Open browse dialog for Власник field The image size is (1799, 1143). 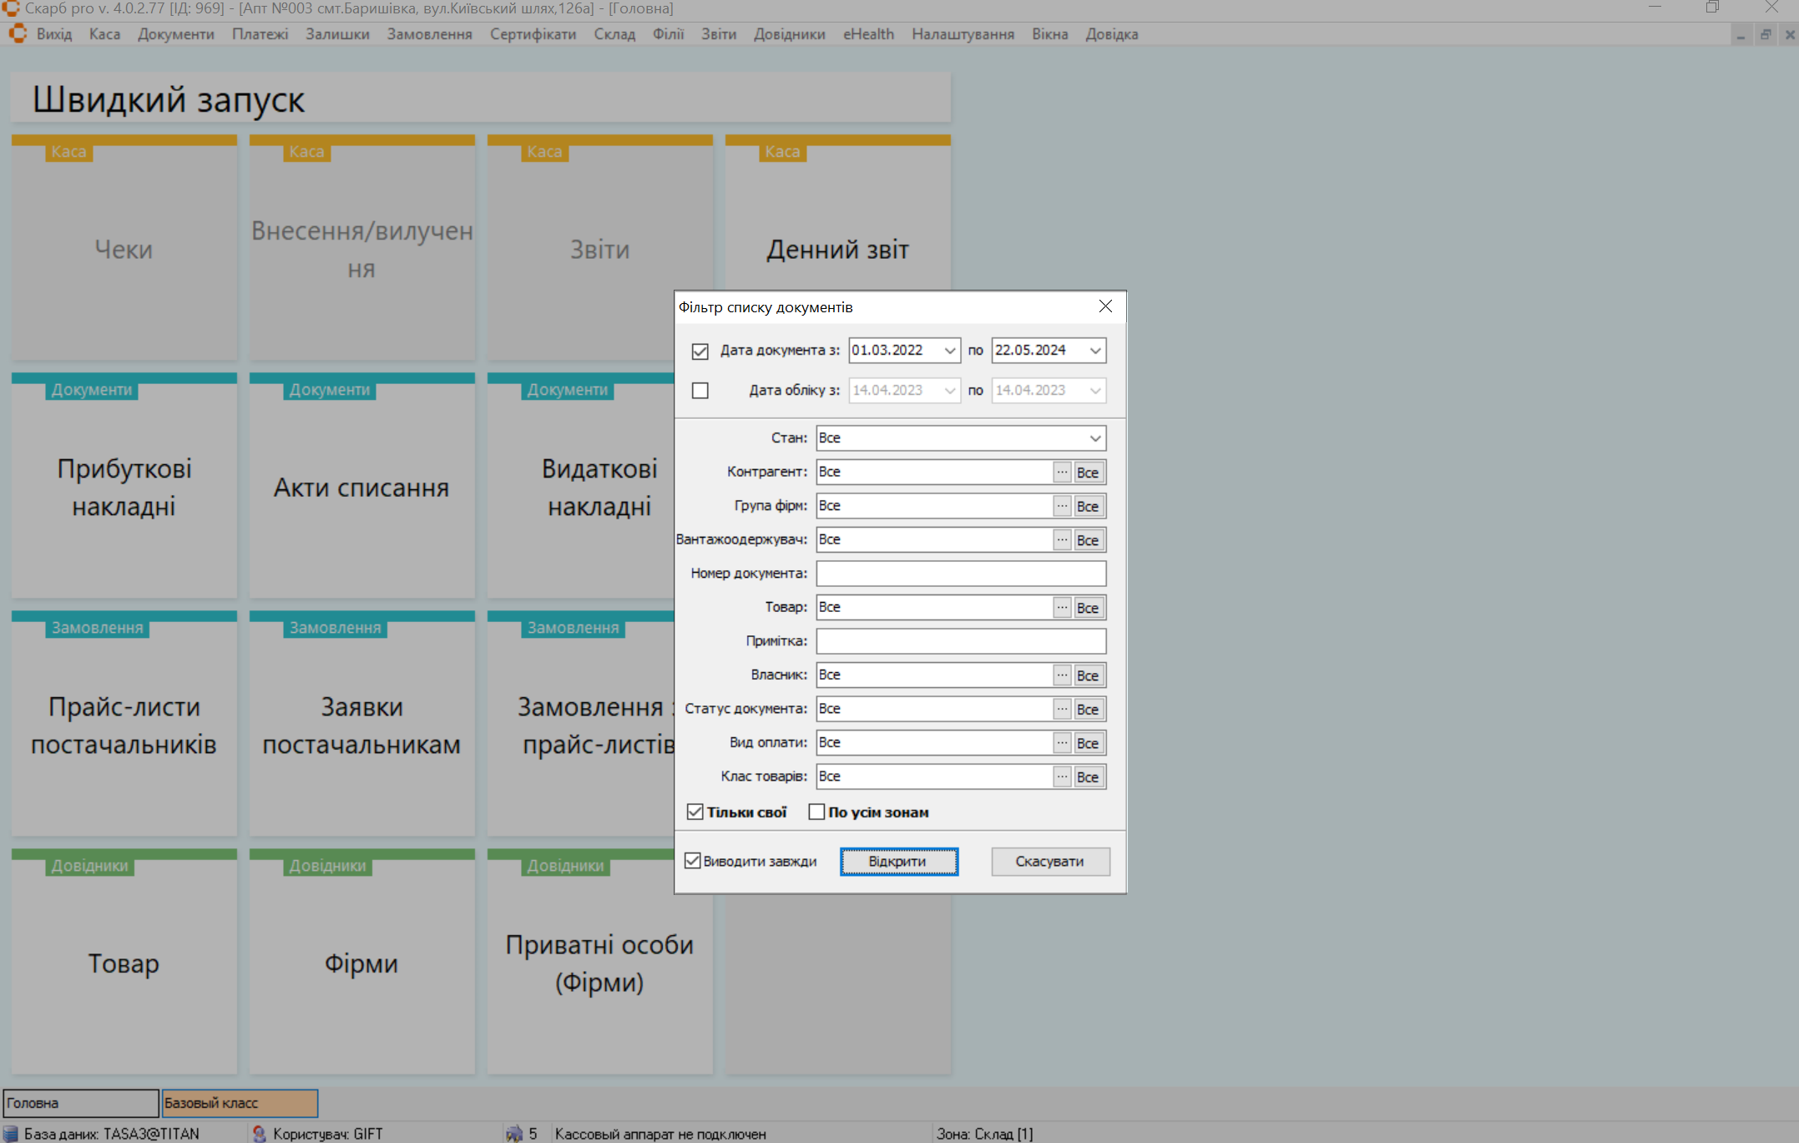pos(1062,675)
